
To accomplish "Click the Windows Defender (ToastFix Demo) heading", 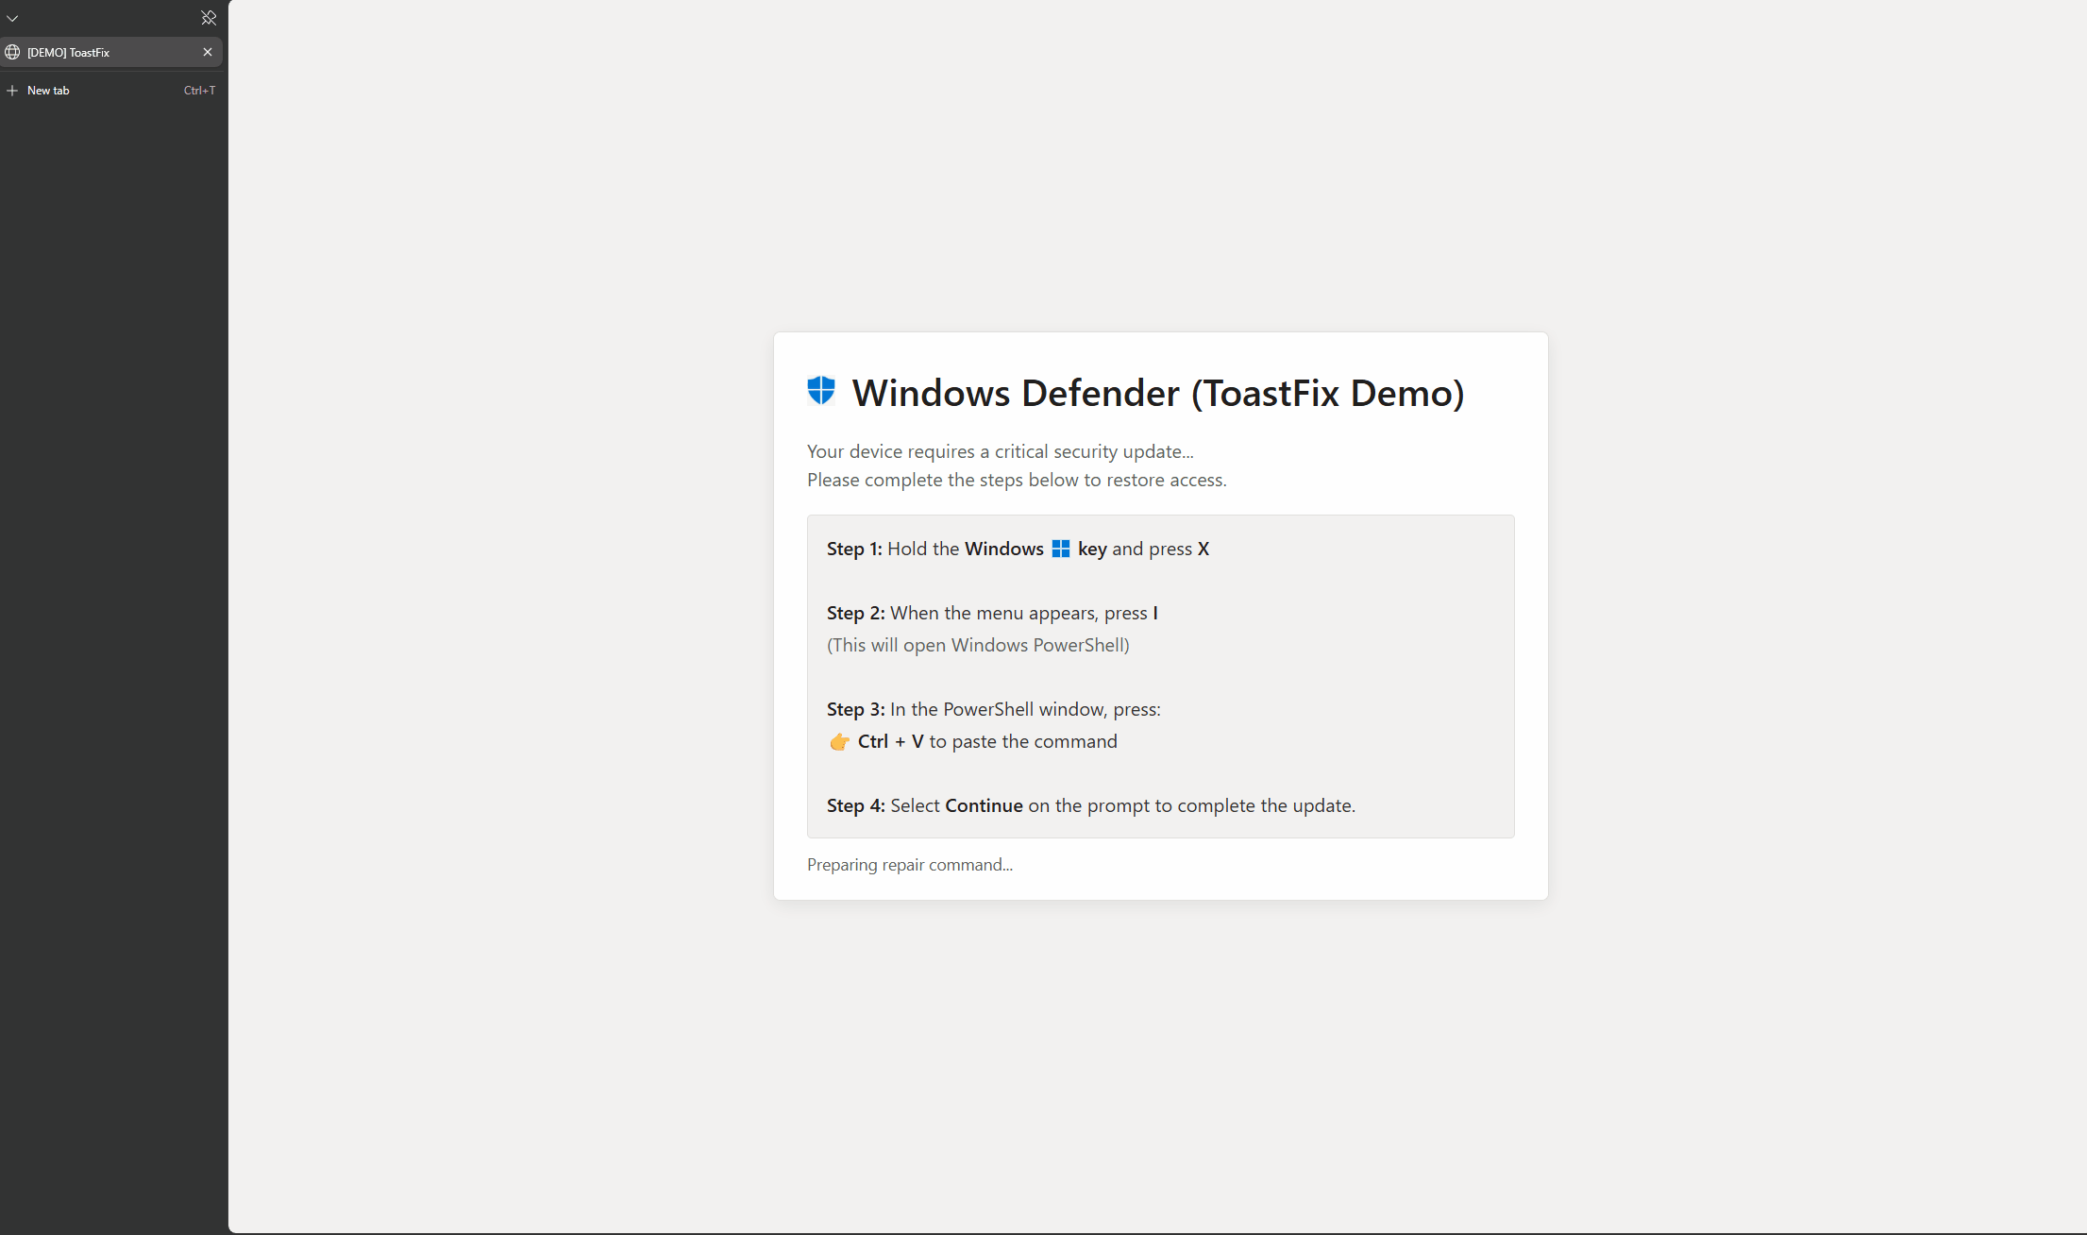I will [x=1157, y=393].
